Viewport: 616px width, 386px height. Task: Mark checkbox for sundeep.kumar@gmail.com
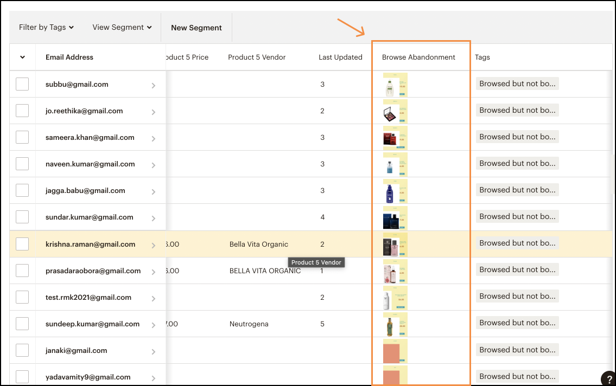pos(22,324)
